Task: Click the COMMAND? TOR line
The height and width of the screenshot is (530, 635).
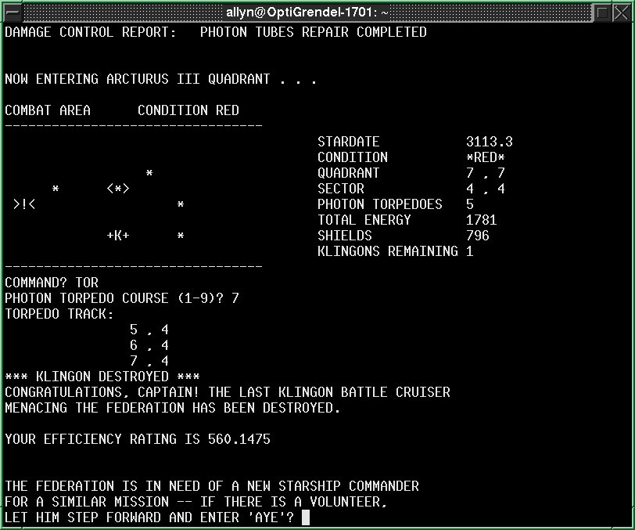Action: click(x=52, y=283)
